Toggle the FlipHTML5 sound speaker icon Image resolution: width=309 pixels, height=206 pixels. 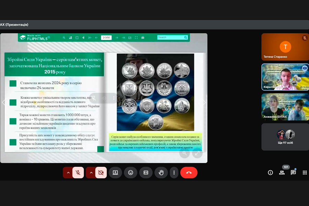click(83, 37)
